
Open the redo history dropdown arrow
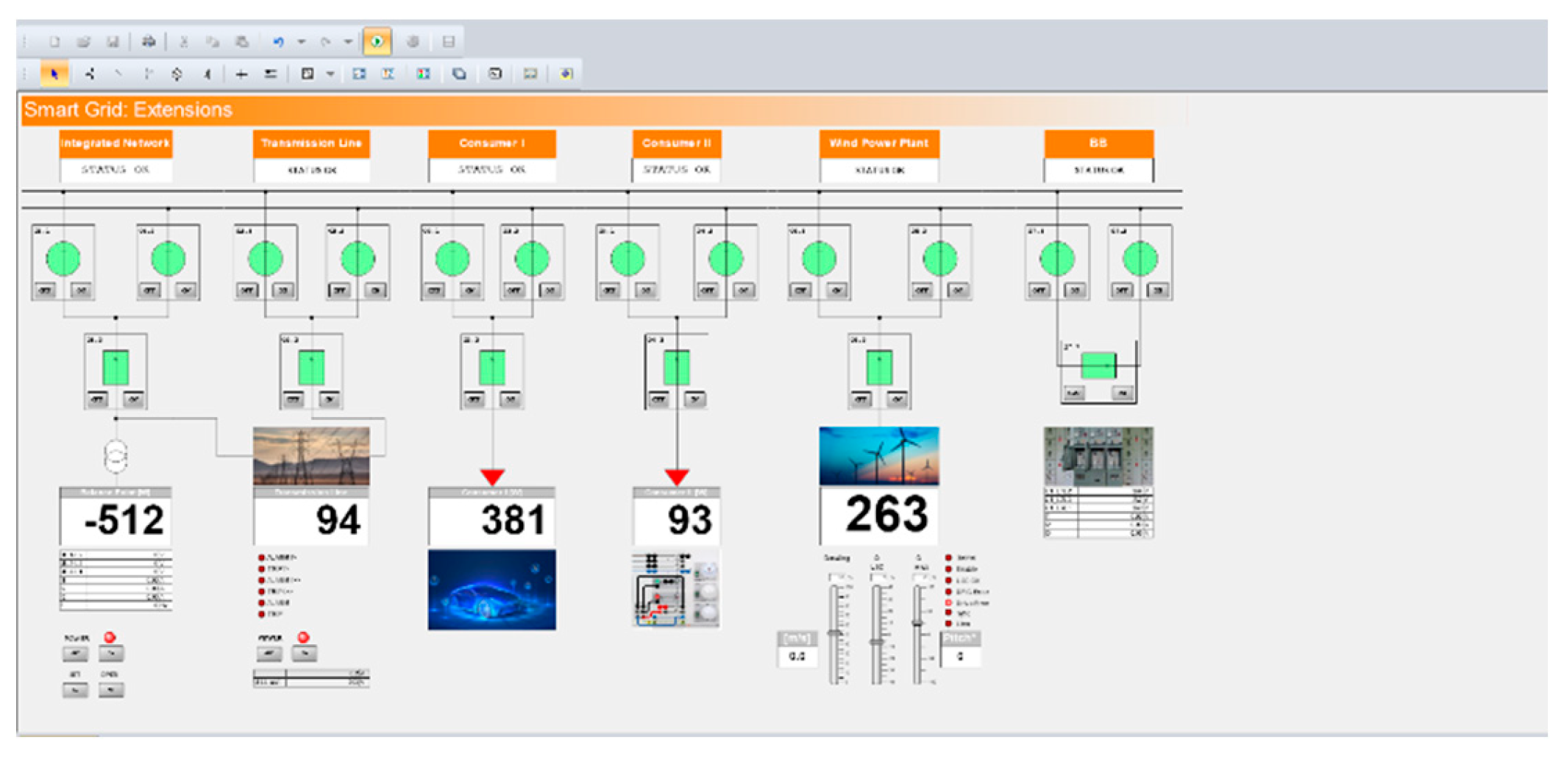pos(348,42)
